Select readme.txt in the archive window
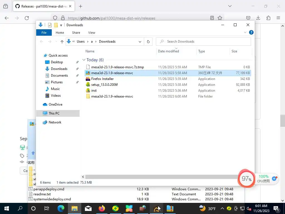The image size is (285, 214). [42, 194]
